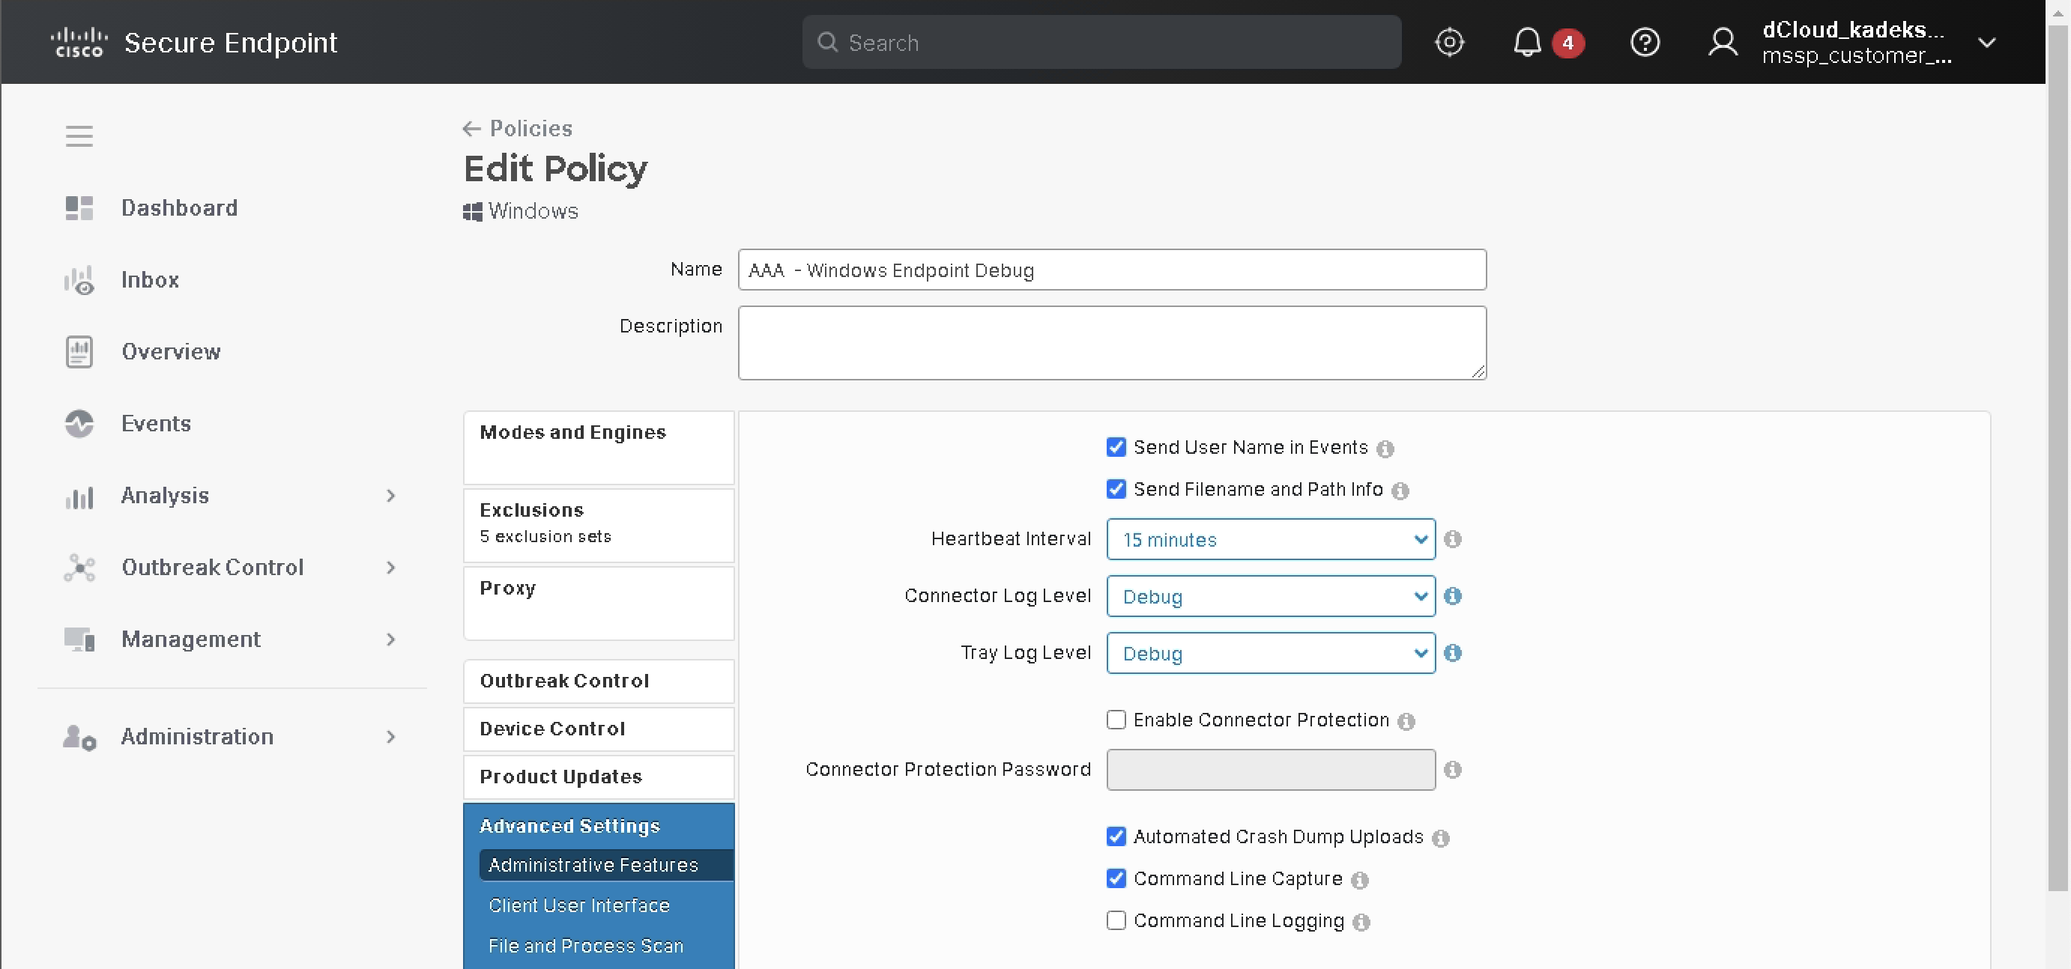This screenshot has width=2071, height=969.
Task: Open File and Process Scan settings
Action: point(585,946)
